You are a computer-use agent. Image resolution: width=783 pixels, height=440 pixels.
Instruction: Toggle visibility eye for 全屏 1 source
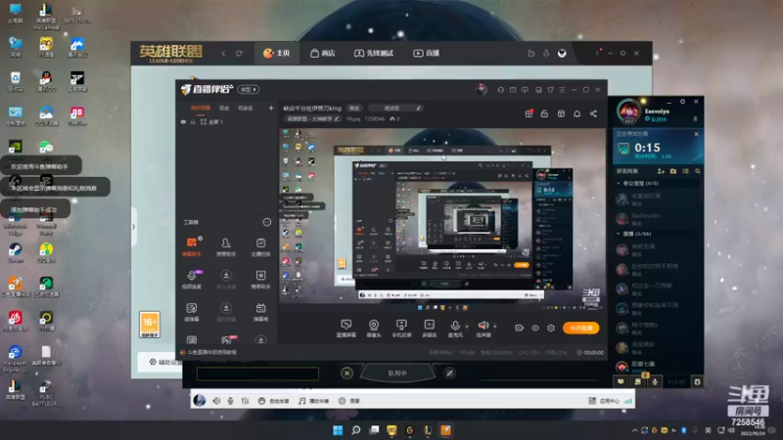183,121
